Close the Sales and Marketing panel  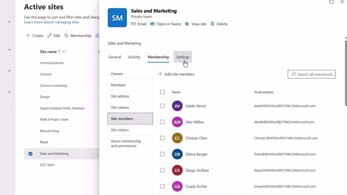(342, 2)
